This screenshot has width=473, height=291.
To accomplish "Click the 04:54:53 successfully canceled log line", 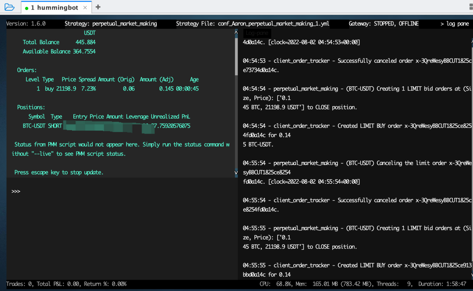I will coord(357,65).
